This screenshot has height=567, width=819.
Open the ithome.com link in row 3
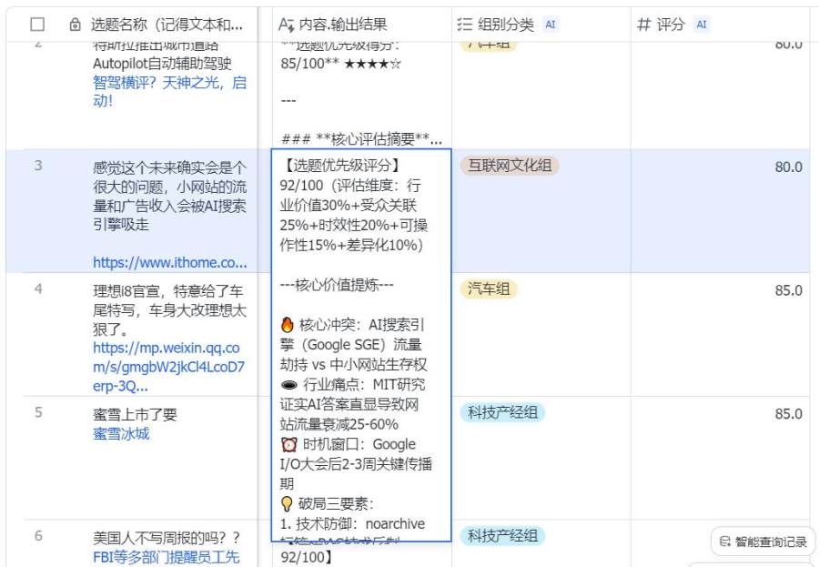pyautogui.click(x=169, y=262)
